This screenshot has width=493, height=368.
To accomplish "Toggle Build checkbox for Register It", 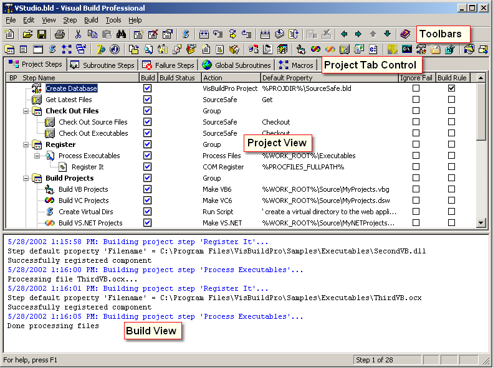I will point(147,167).
